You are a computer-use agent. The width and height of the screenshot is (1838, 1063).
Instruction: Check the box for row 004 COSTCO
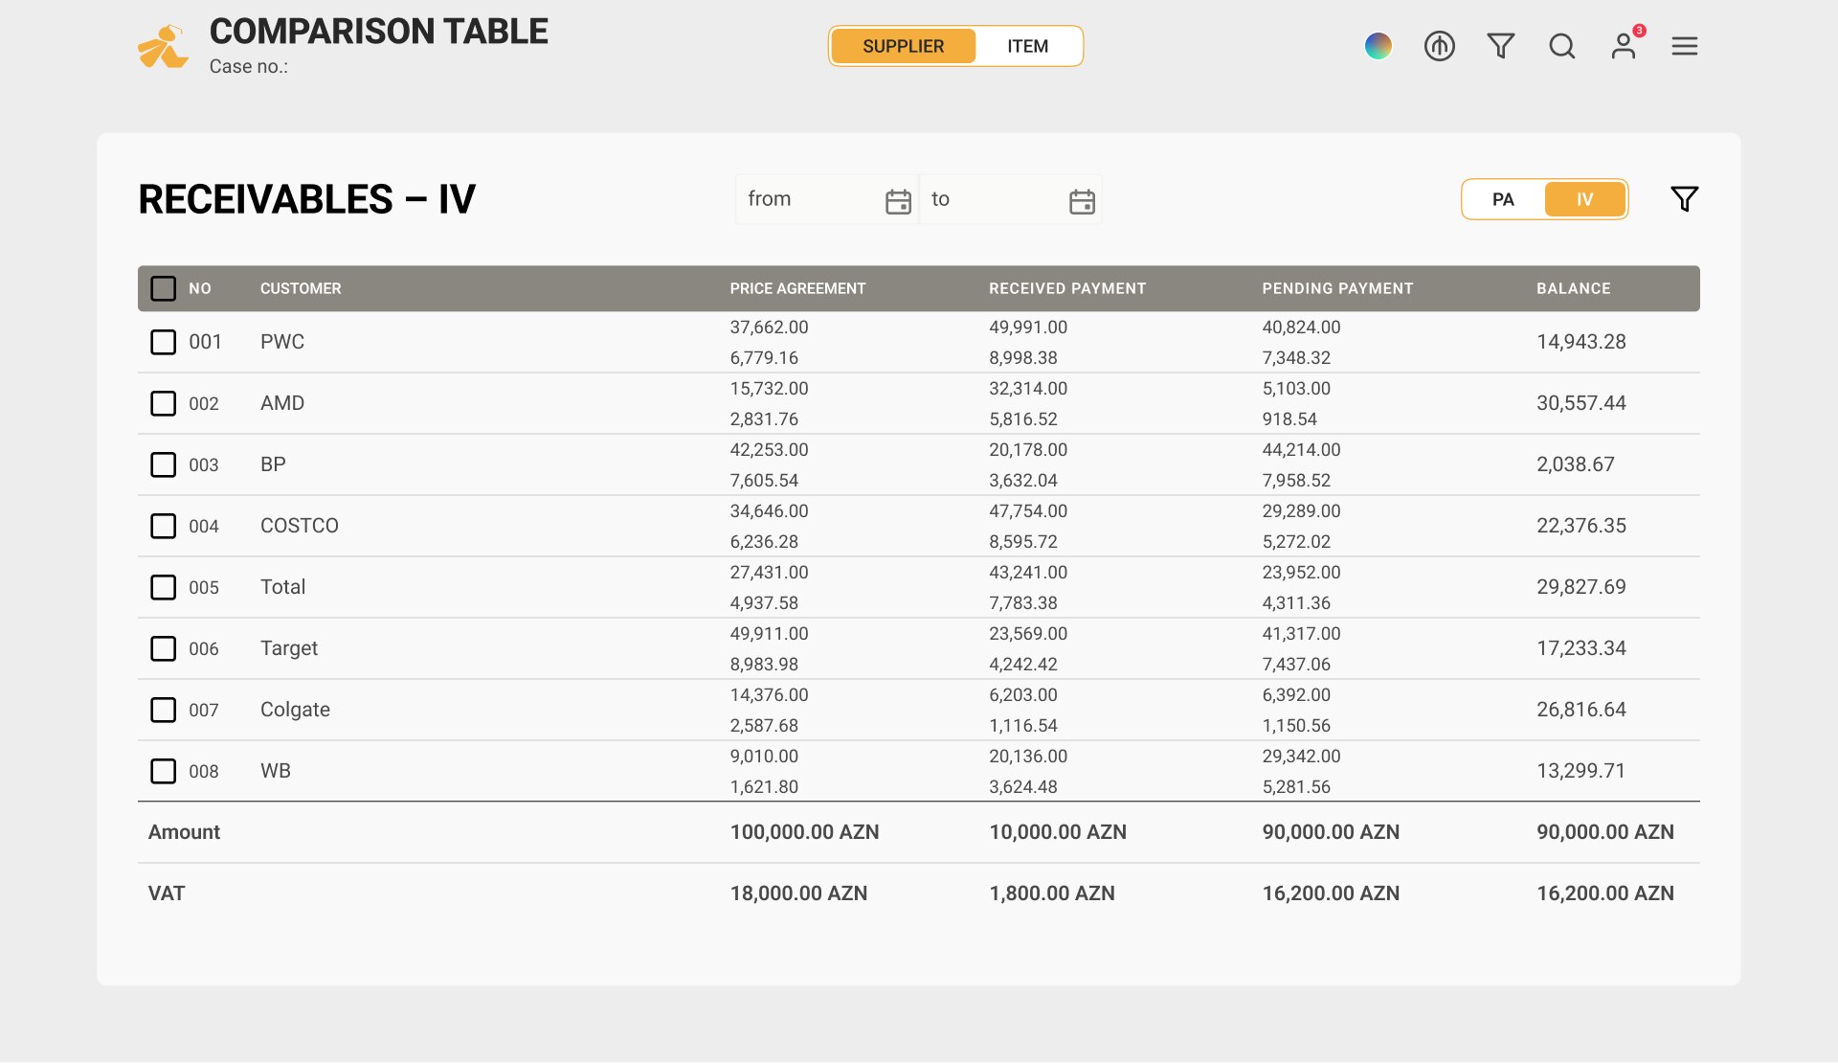(164, 526)
